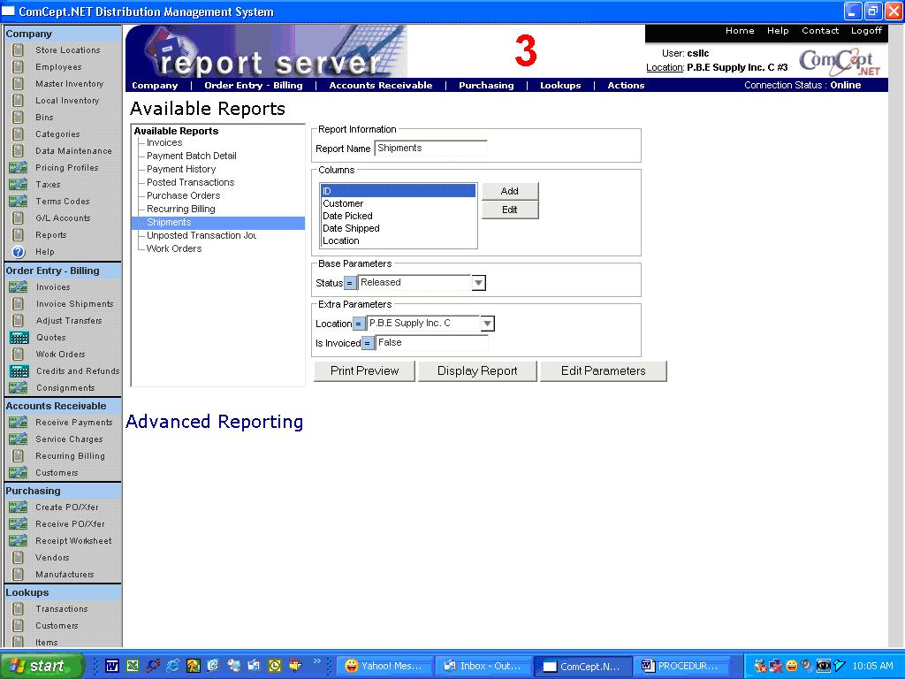The height and width of the screenshot is (679, 905).
Task: Click the Pricing Profiles sidebar icon
Action: tap(18, 168)
